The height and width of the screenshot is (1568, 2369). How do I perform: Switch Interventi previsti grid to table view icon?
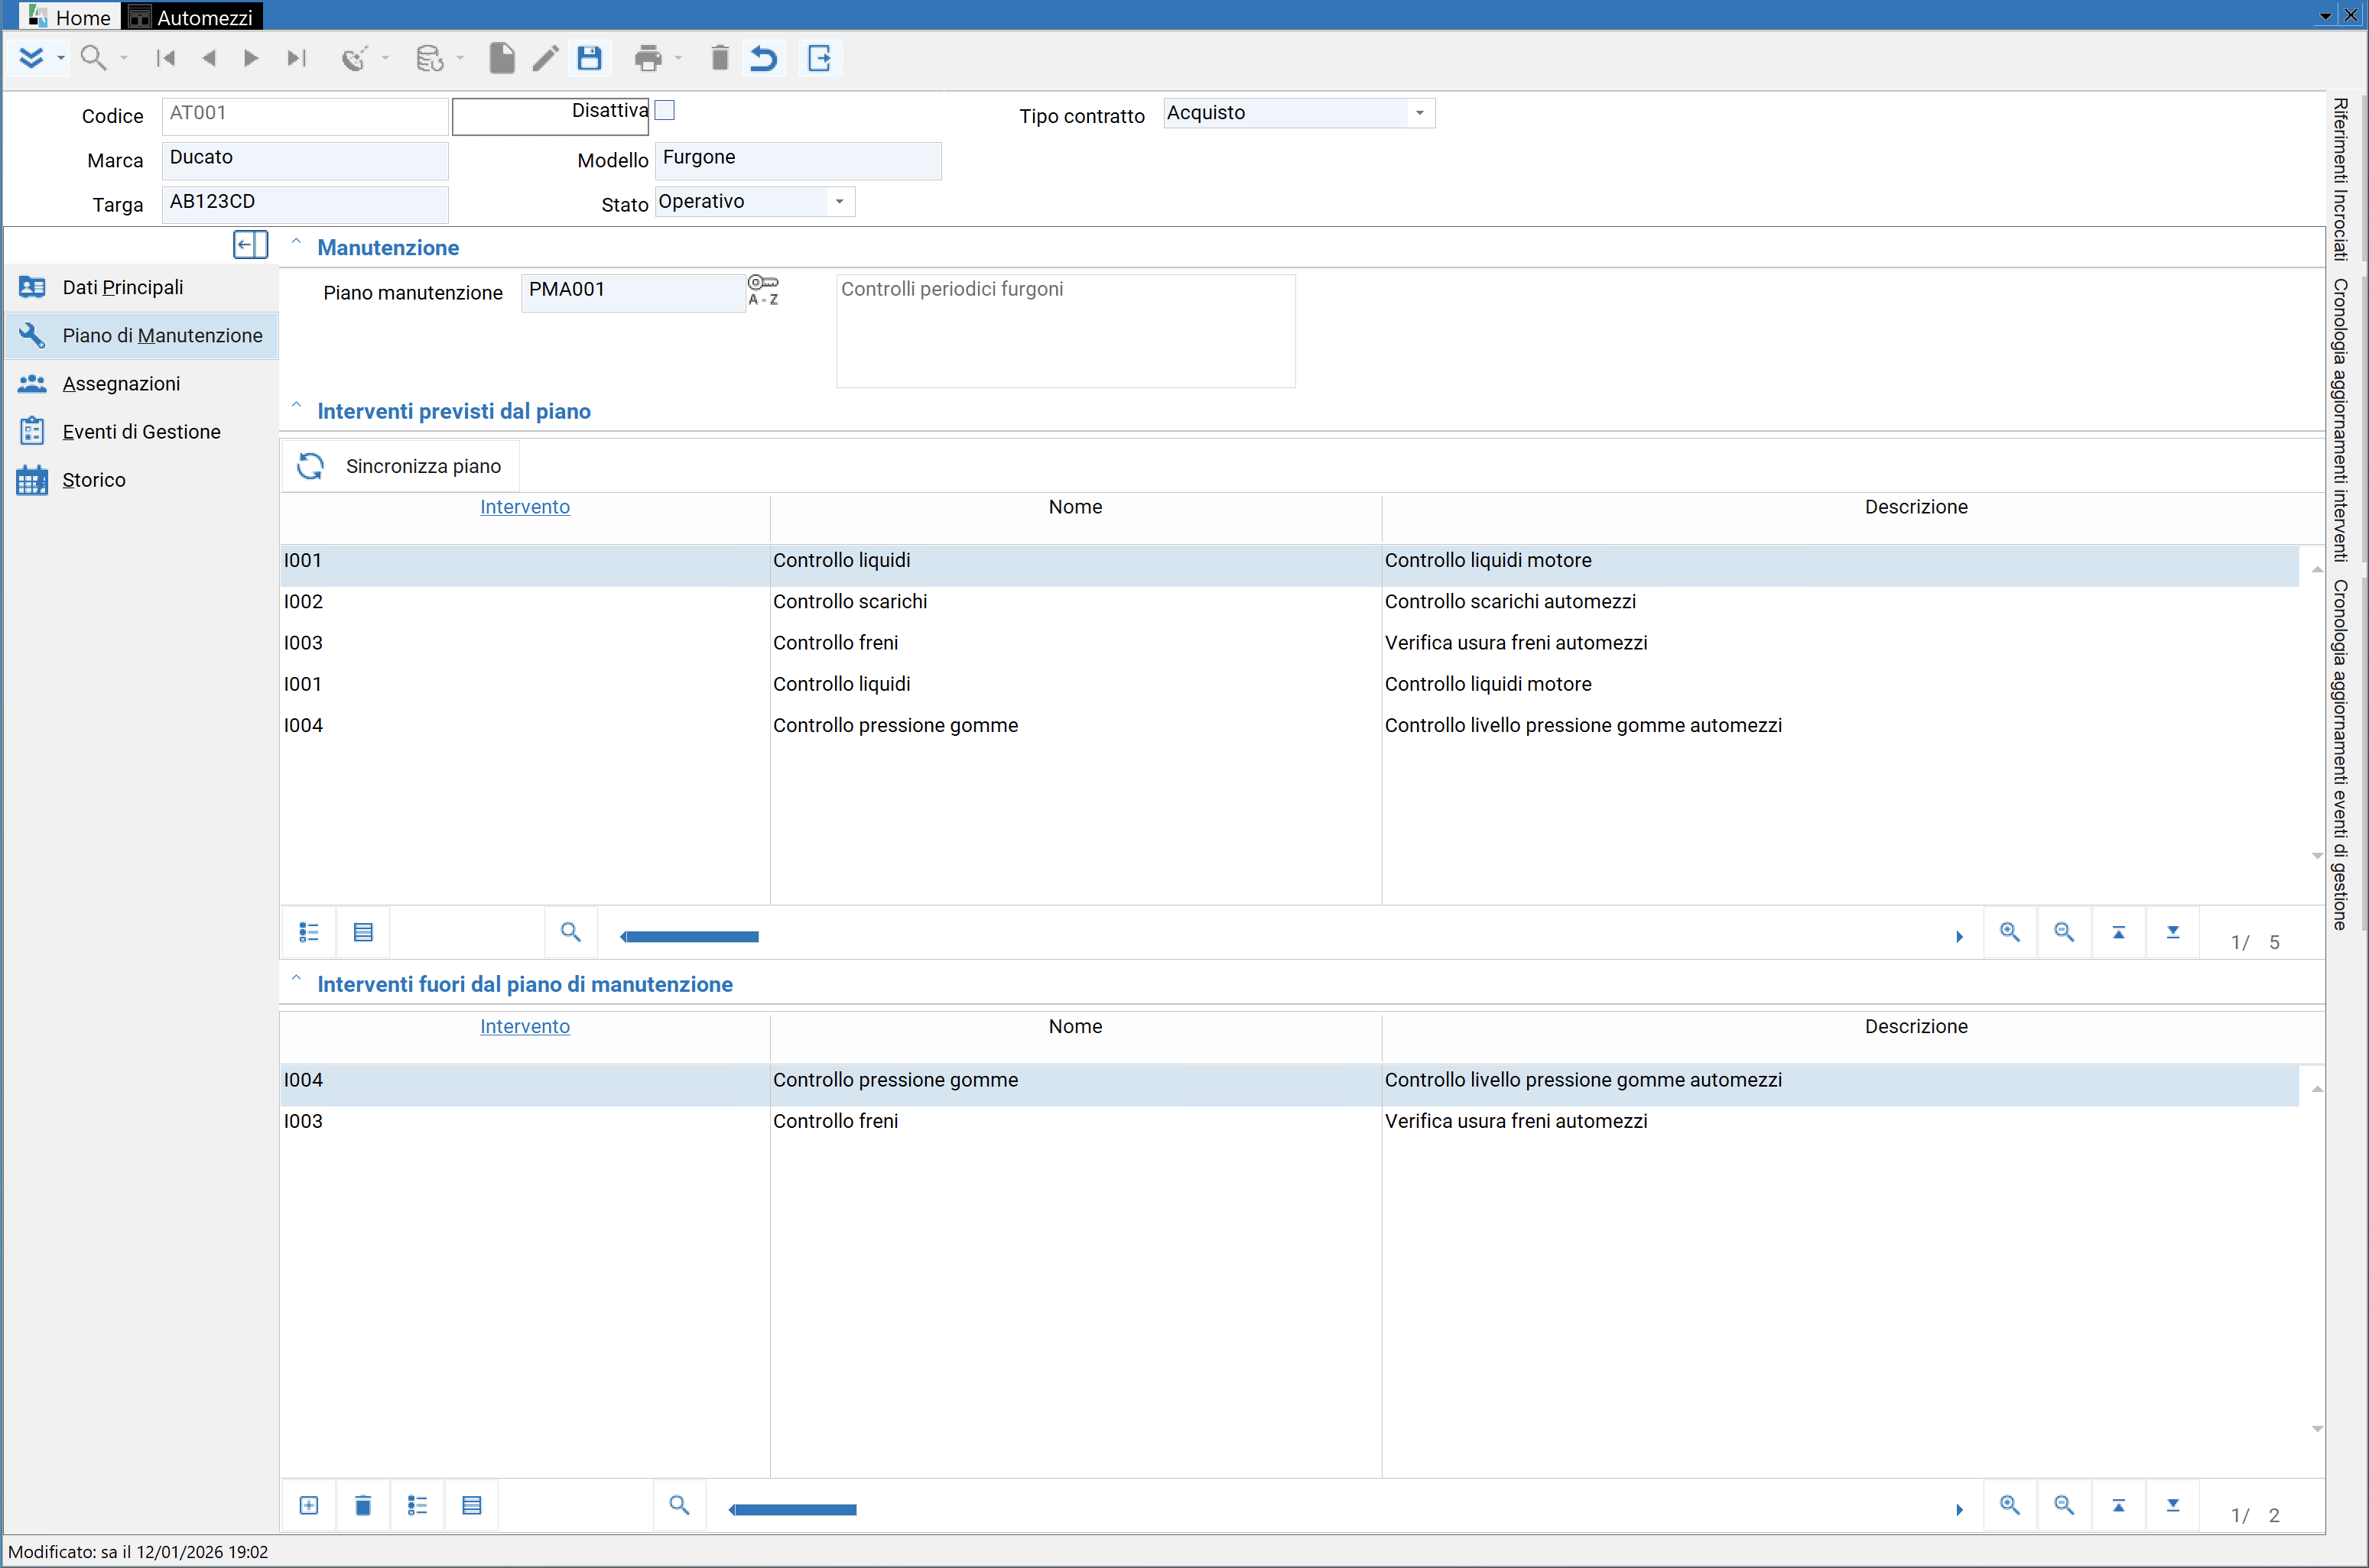pos(363,932)
